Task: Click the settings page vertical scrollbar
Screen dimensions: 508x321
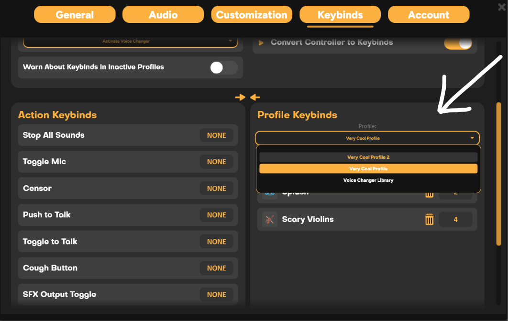Action: click(499, 174)
